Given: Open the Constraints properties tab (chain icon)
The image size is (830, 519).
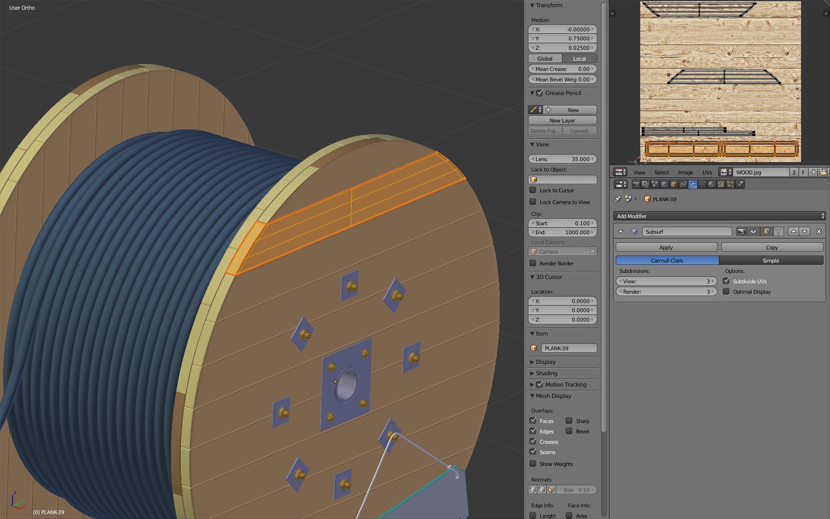Looking at the screenshot, I should click(x=683, y=184).
